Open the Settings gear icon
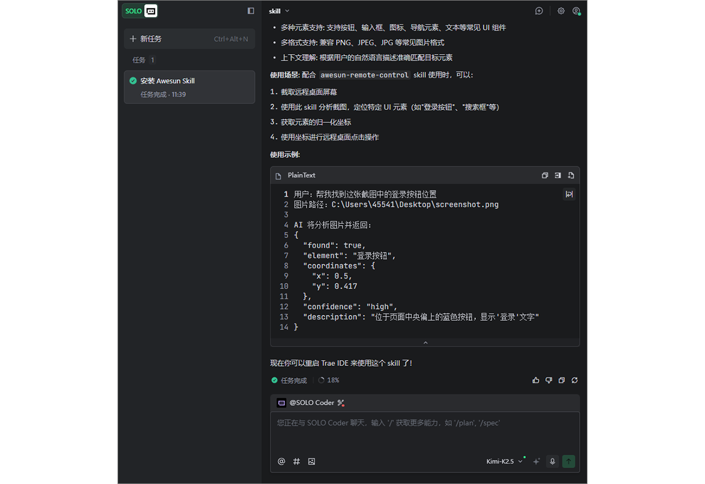The height and width of the screenshot is (484, 705). (560, 11)
